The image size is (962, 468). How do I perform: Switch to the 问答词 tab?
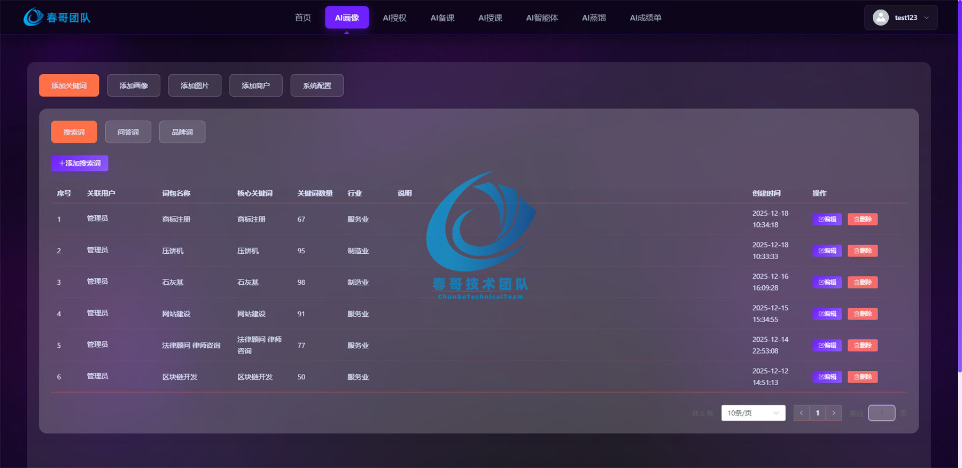tap(128, 132)
